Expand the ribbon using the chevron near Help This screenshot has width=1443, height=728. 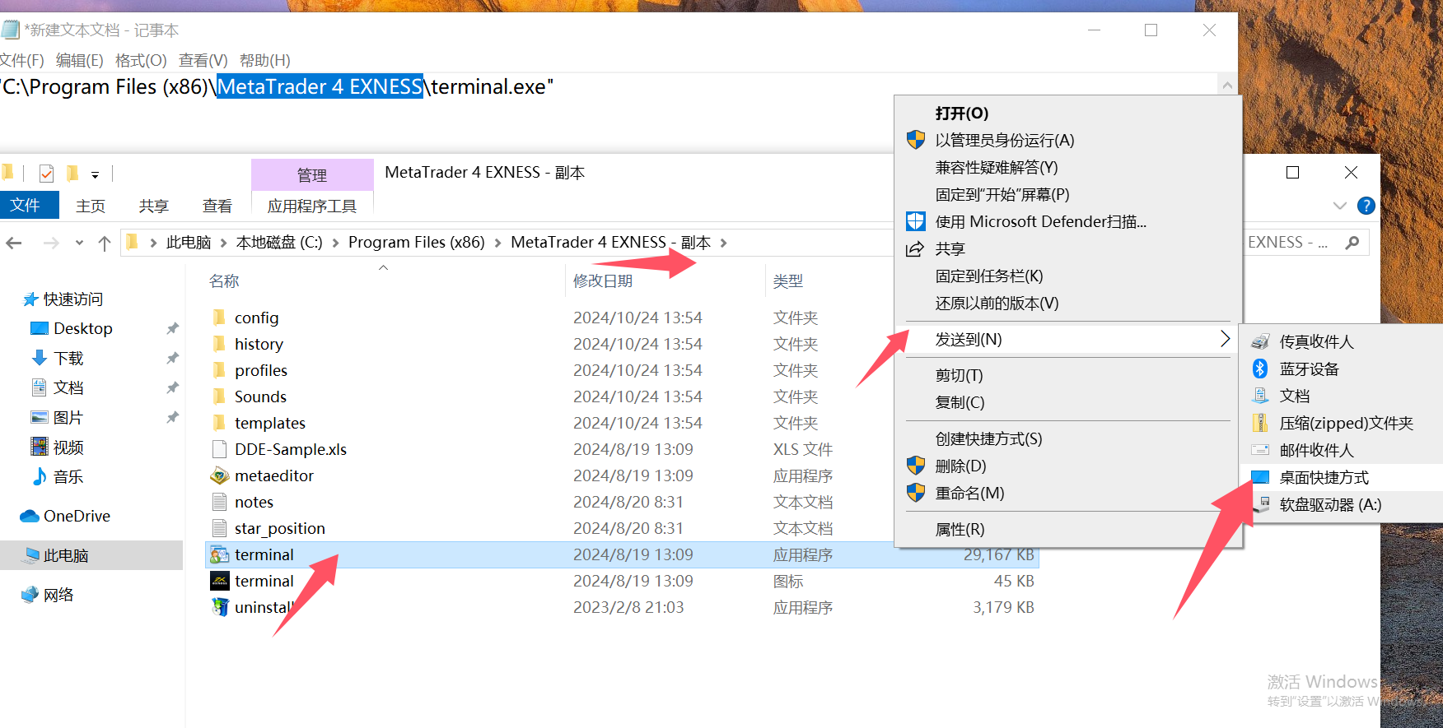click(x=1340, y=206)
